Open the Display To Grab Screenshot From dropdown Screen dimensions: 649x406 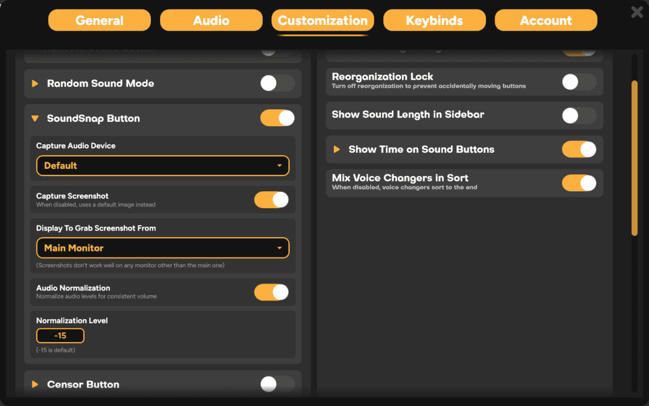(x=162, y=247)
